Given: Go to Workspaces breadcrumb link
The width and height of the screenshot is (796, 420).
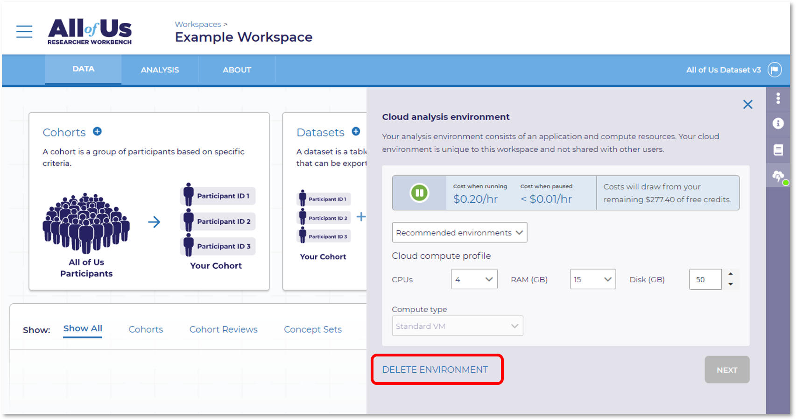Looking at the screenshot, I should coord(198,24).
